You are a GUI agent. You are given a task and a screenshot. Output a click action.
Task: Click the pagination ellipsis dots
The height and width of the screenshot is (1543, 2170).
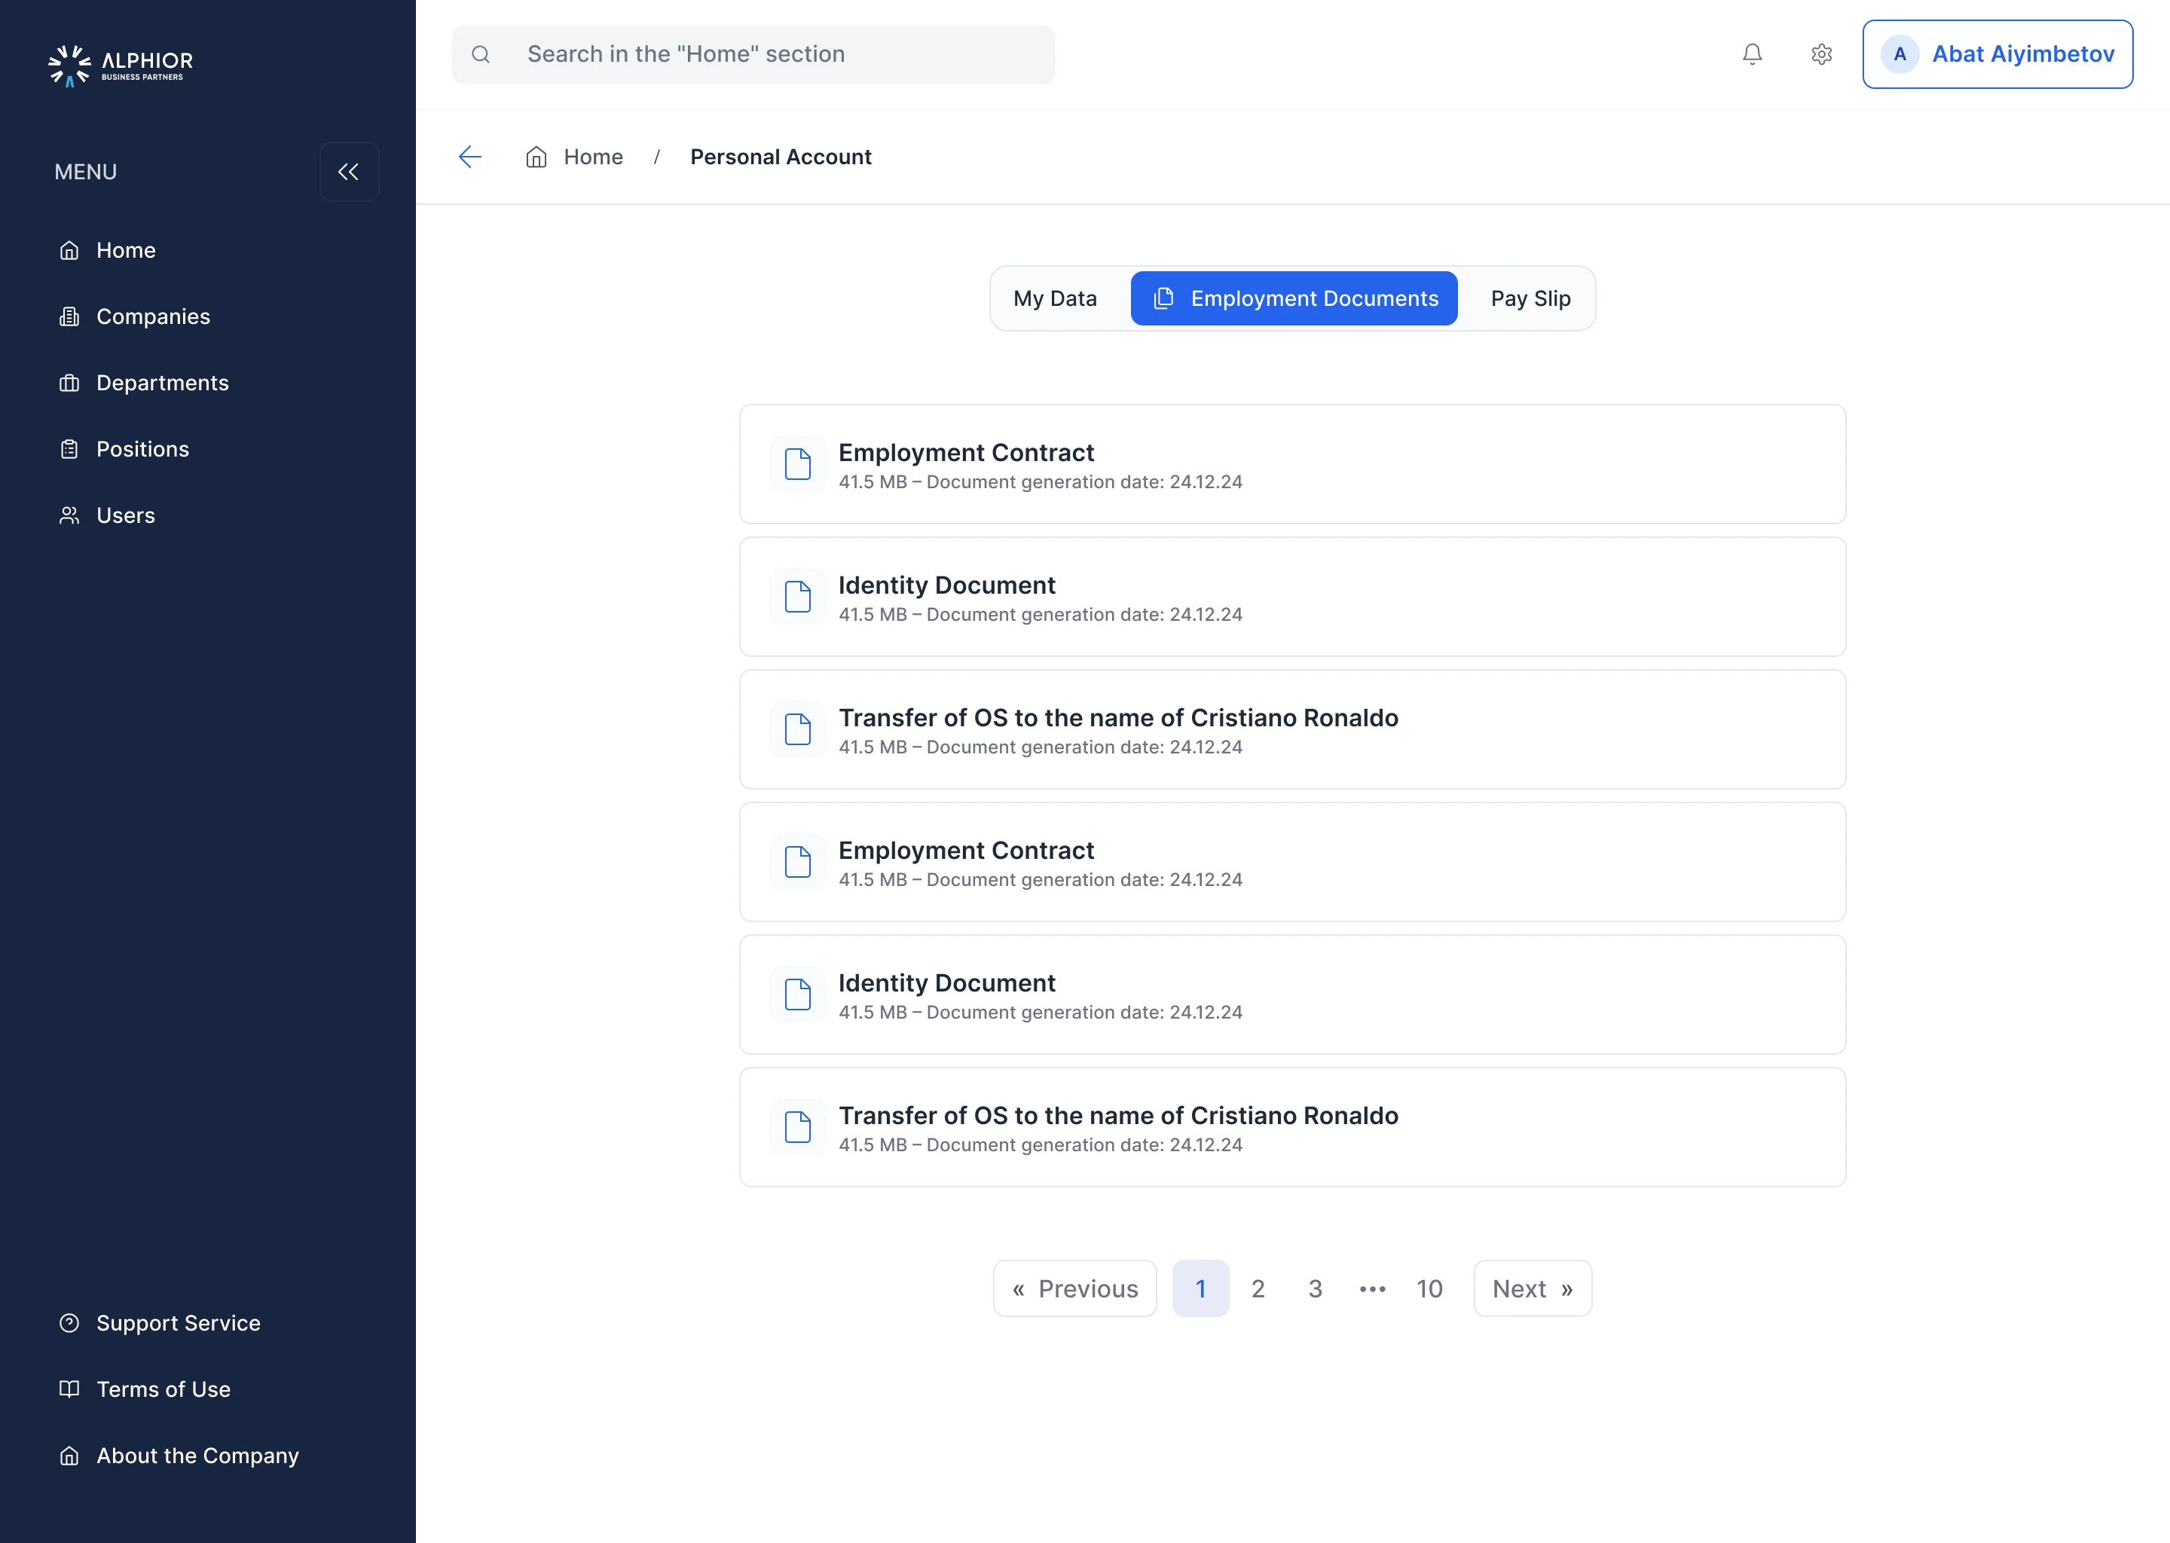point(1372,1289)
